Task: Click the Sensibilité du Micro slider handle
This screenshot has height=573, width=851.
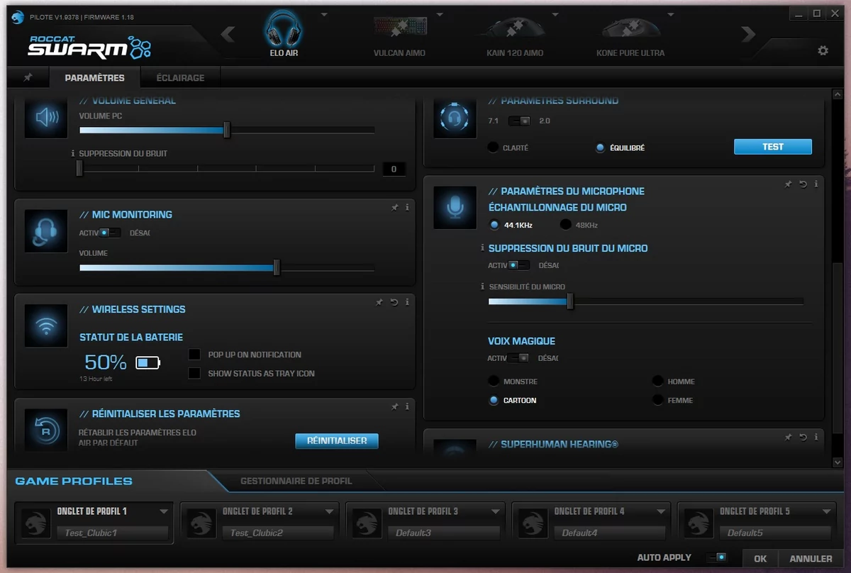Action: pos(570,301)
